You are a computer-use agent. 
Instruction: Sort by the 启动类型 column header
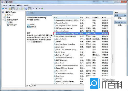tap(96, 17)
